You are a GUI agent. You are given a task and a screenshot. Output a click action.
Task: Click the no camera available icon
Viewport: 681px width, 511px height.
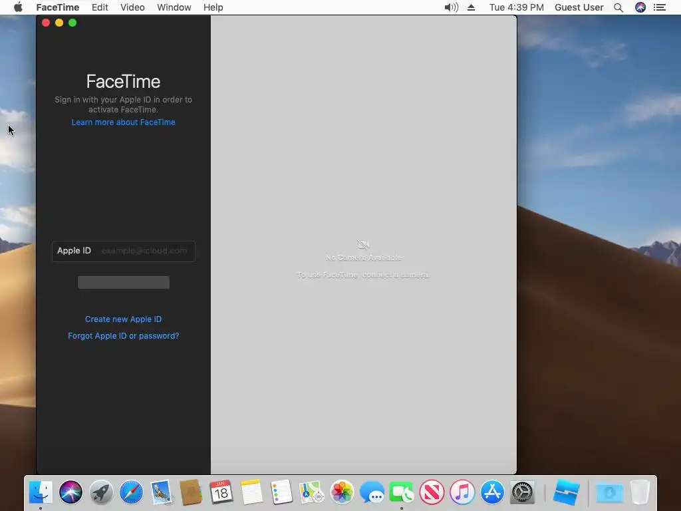click(x=362, y=245)
